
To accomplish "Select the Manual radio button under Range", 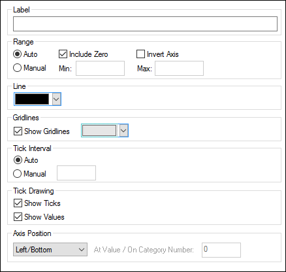I will tap(17, 68).
